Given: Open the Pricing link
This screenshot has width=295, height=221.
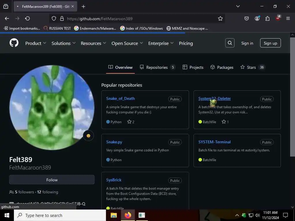Looking at the screenshot, I should (186, 43).
